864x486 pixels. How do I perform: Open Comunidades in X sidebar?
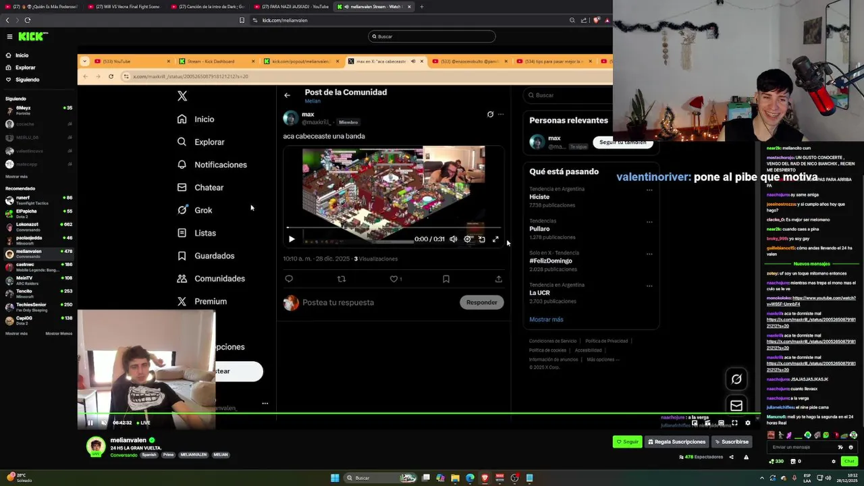211,279
